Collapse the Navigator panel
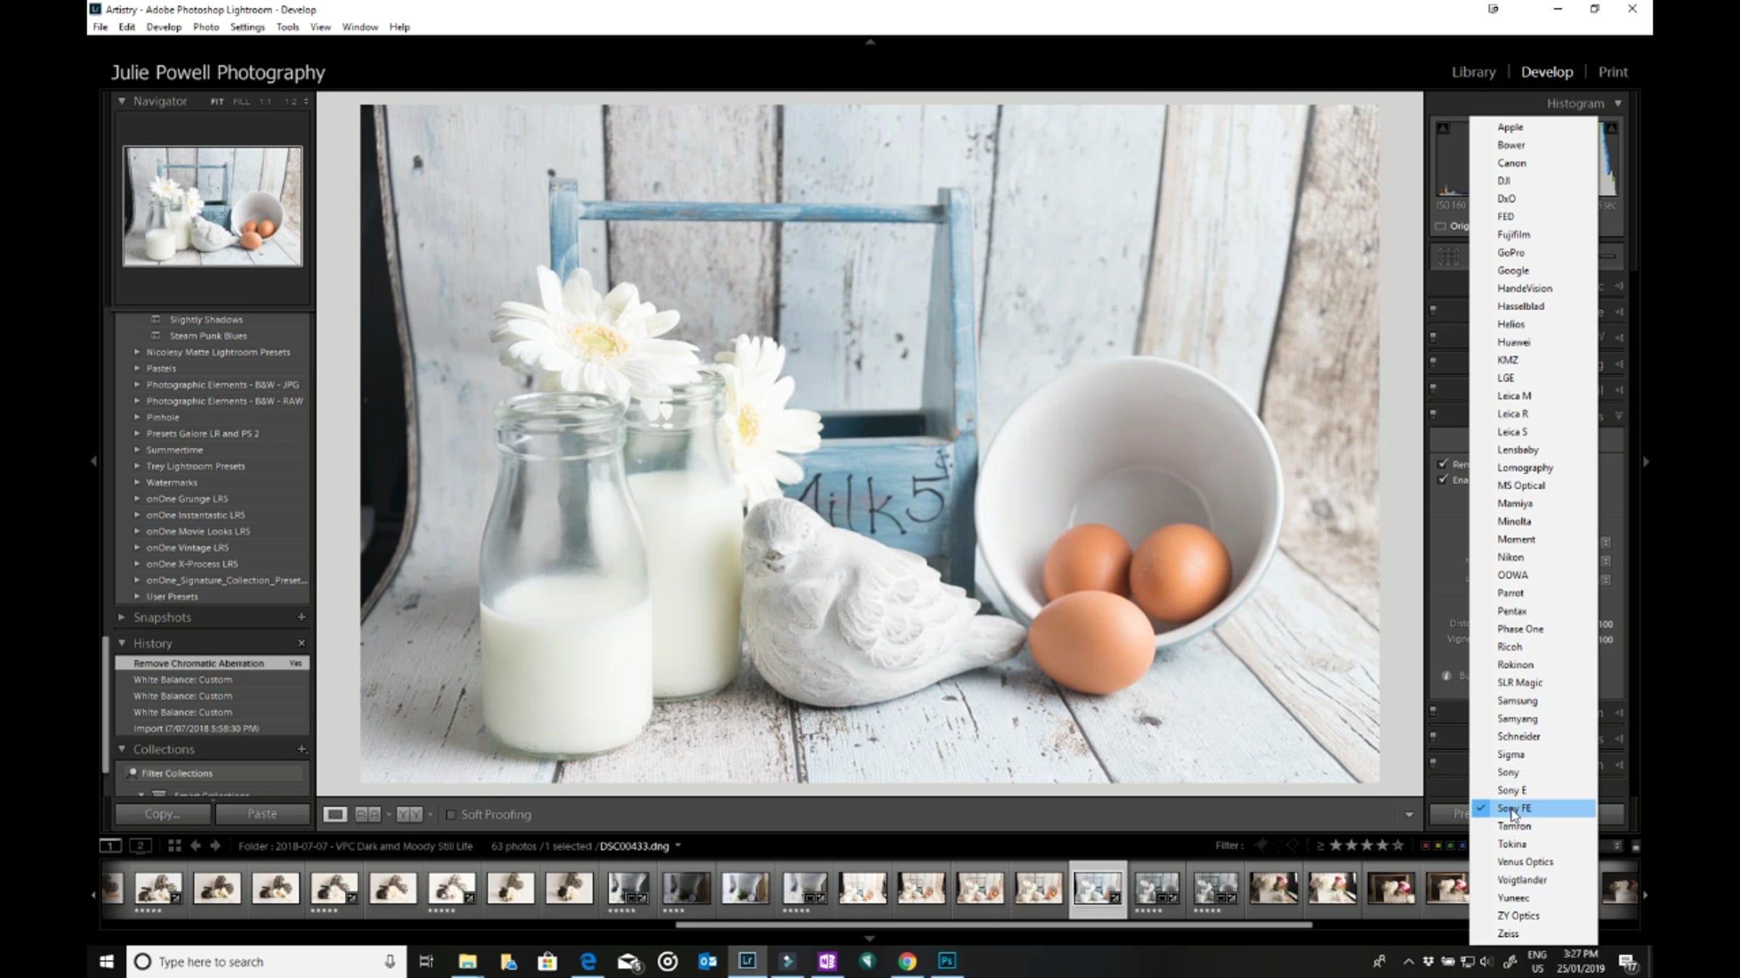 pos(122,101)
